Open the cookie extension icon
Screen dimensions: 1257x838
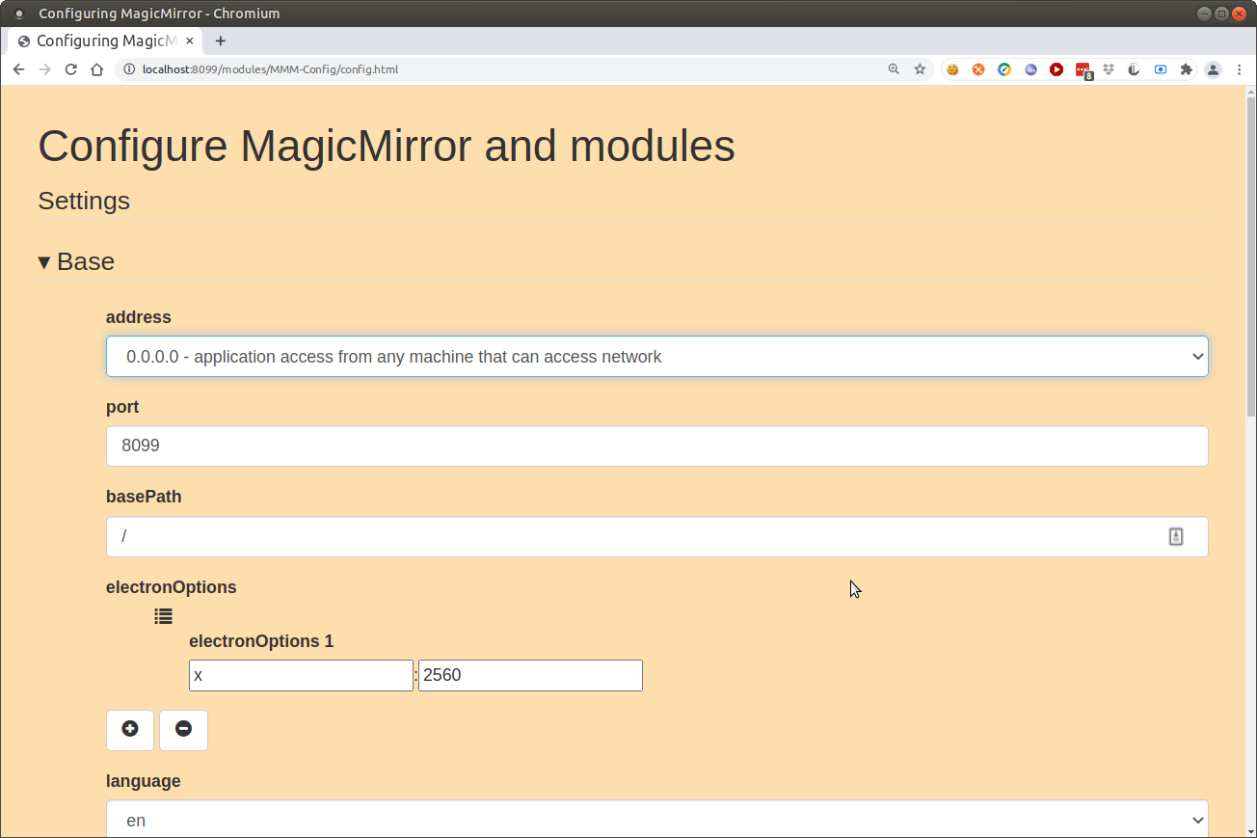click(x=952, y=69)
